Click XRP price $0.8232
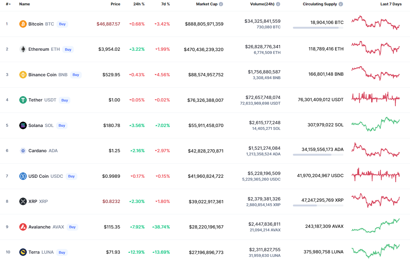 [111, 201]
